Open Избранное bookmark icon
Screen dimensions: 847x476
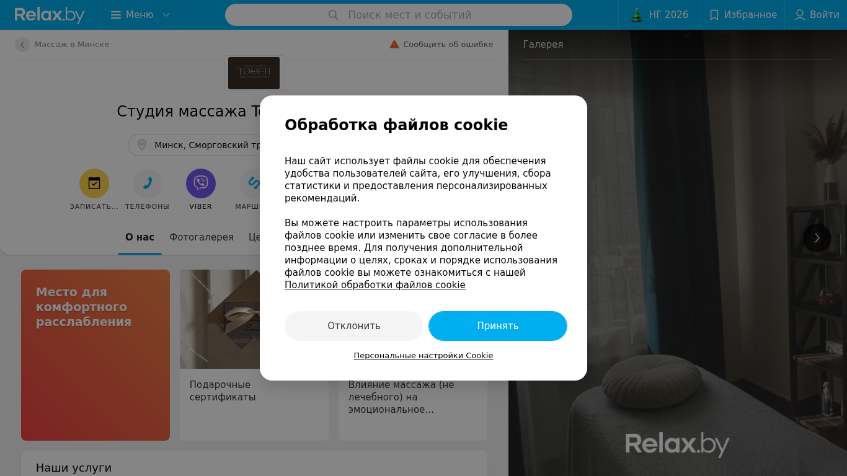(x=714, y=15)
